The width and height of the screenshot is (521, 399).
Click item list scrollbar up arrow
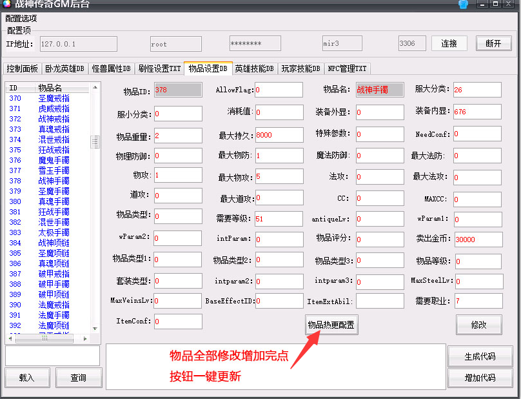point(95,87)
